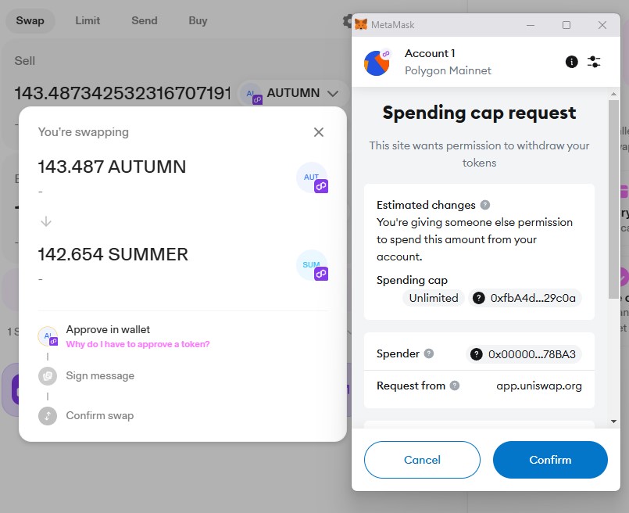Switch to the Limit tab

click(x=88, y=21)
